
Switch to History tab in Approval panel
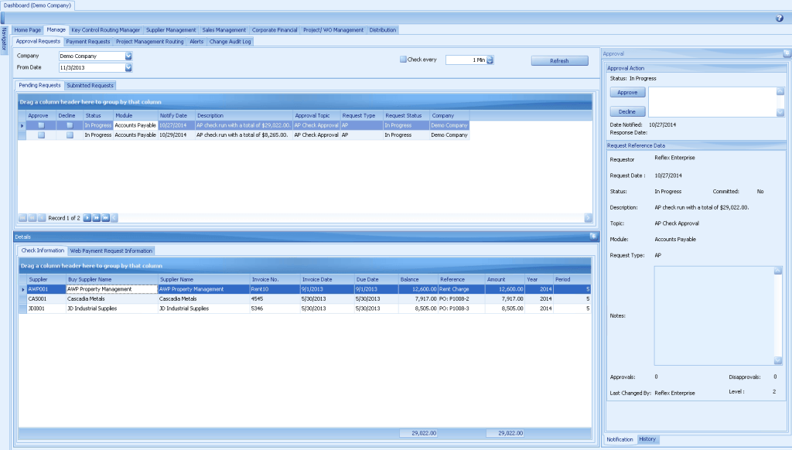pyautogui.click(x=647, y=439)
